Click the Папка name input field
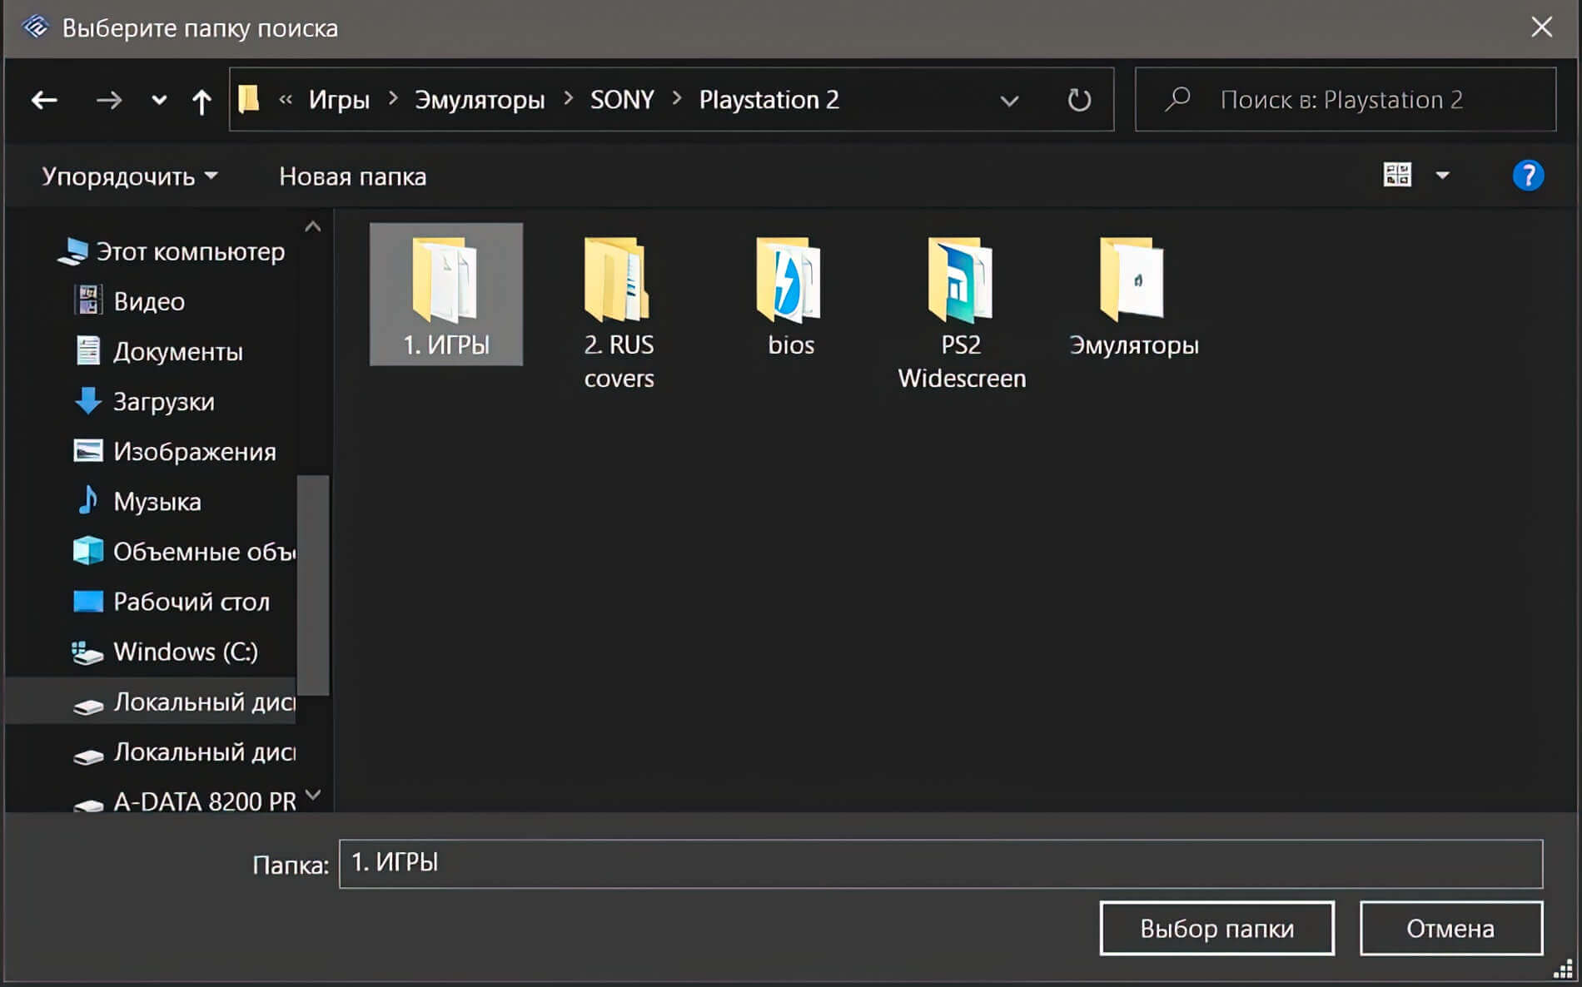The image size is (1582, 987). point(939,863)
